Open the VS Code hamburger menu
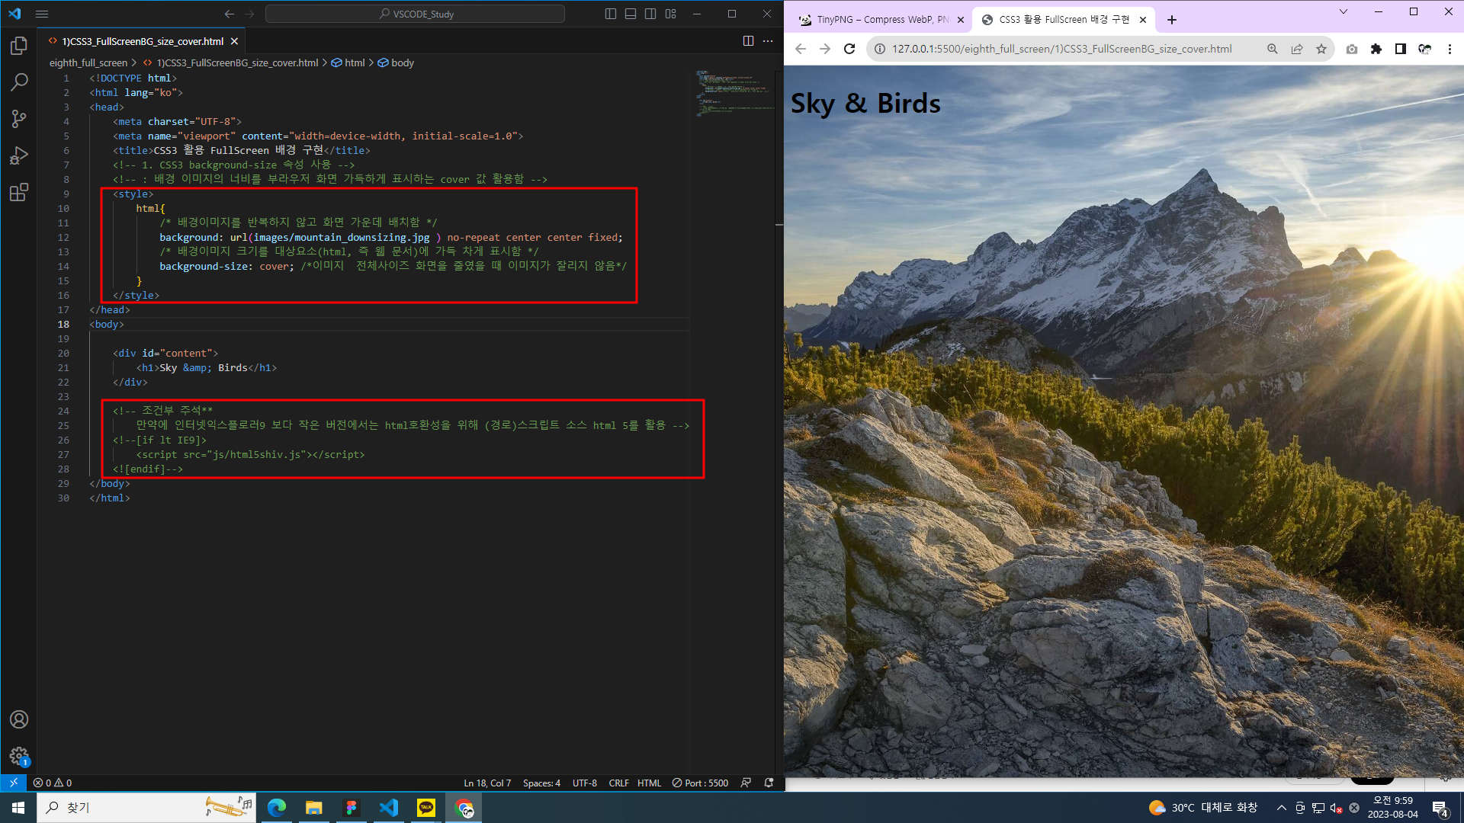The width and height of the screenshot is (1464, 823). (x=42, y=14)
